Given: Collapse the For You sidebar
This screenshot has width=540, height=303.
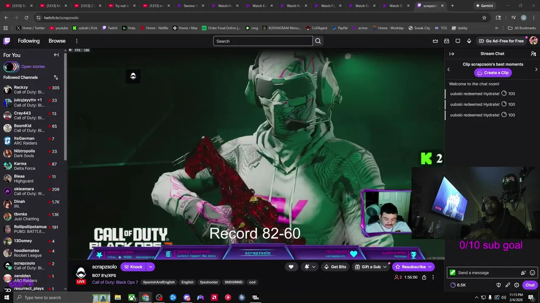Looking at the screenshot, I should pyautogui.click(x=56, y=55).
